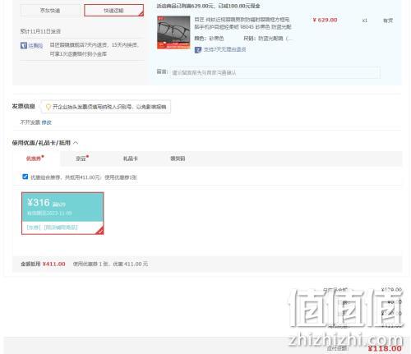The image size is (411, 354).
Task: Switch to the 礼品卡 tab
Action: click(131, 159)
